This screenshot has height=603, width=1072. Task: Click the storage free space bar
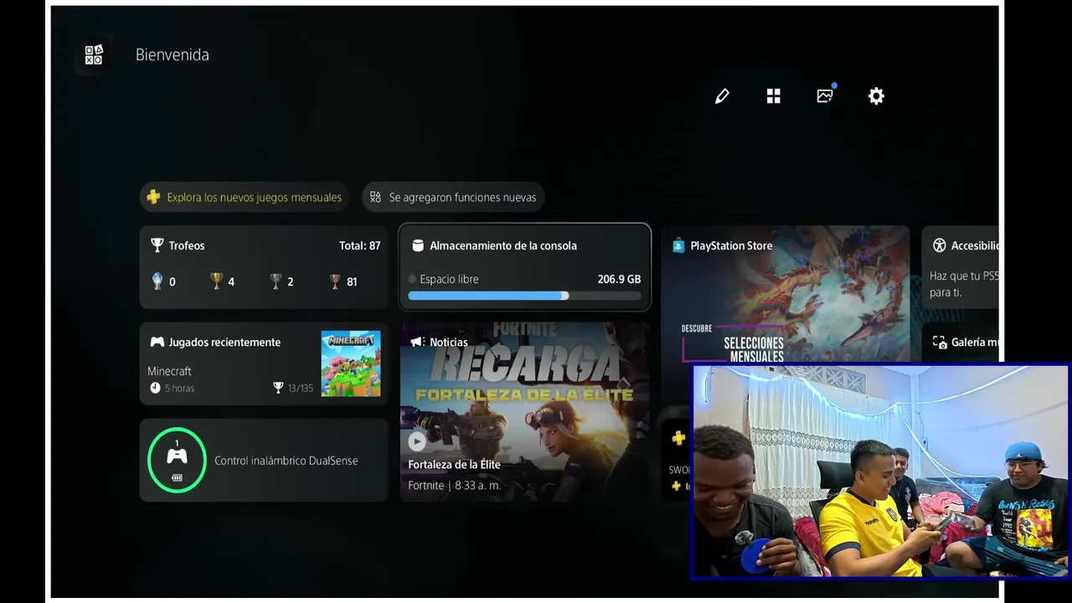pyautogui.click(x=524, y=296)
